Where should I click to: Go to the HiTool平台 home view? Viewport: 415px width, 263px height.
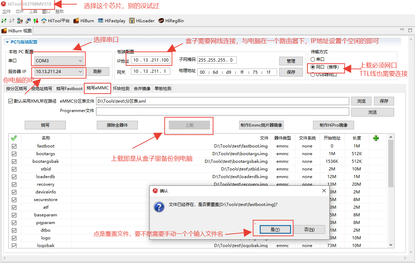pyautogui.click(x=55, y=21)
